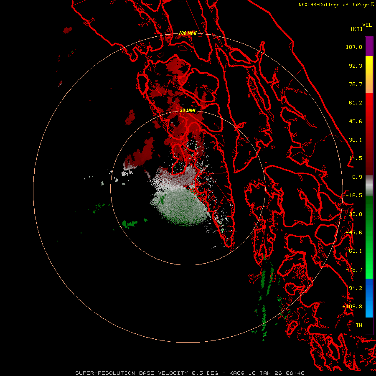This screenshot has height=376, width=376.
Task: Click the 61.2 velocity scale value
Action: tap(356, 103)
